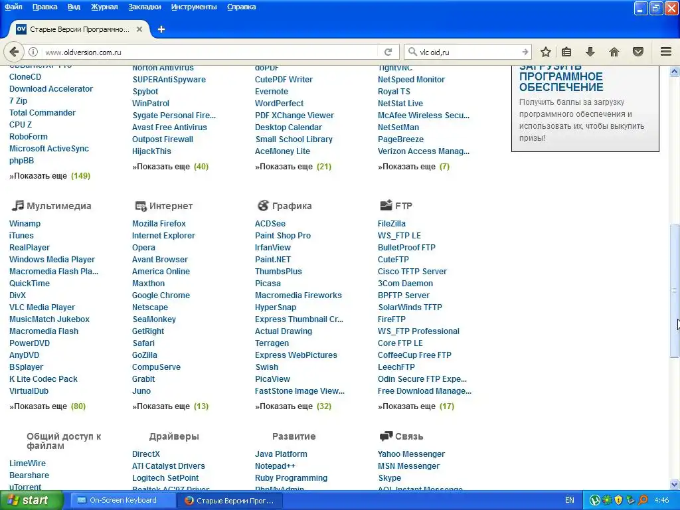Reload the page with refresh icon
The image size is (680, 510).
388,52
